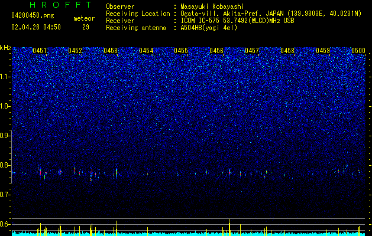This screenshot has height=236, width=372.
Task: Click the 0459 time marker
Action: pos(323,51)
